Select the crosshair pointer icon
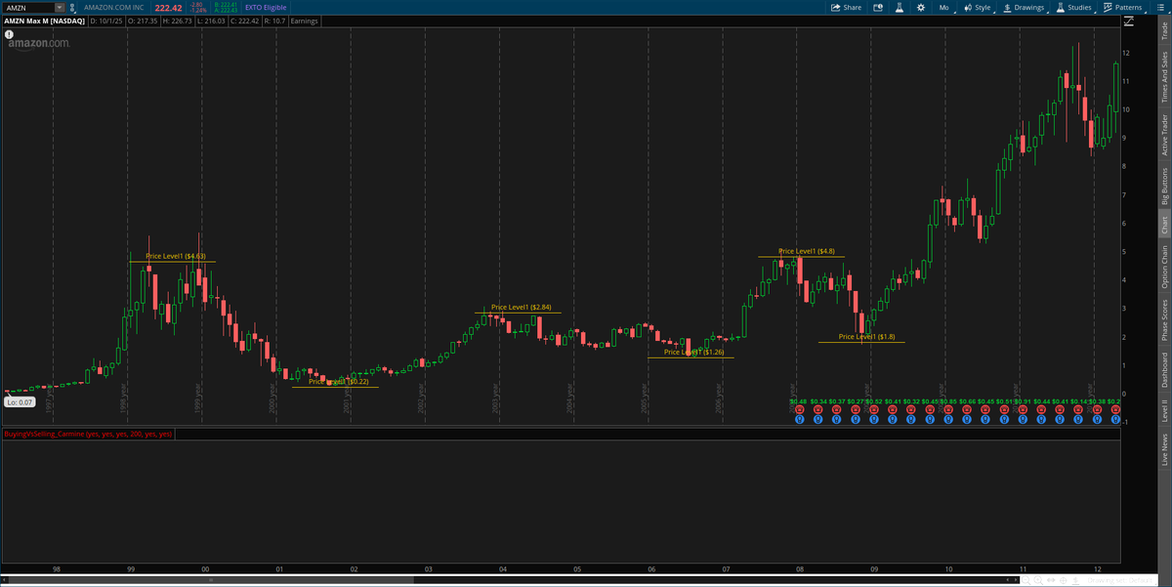Screen dimensions: 1172x587 pos(1063,580)
